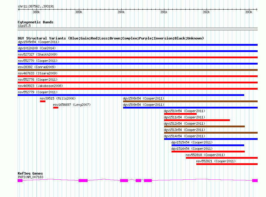Click the nsv552776 (Cooper2011) red bar
Image resolution: width=266 pixels, height=197 pixels.
tap(137, 83)
